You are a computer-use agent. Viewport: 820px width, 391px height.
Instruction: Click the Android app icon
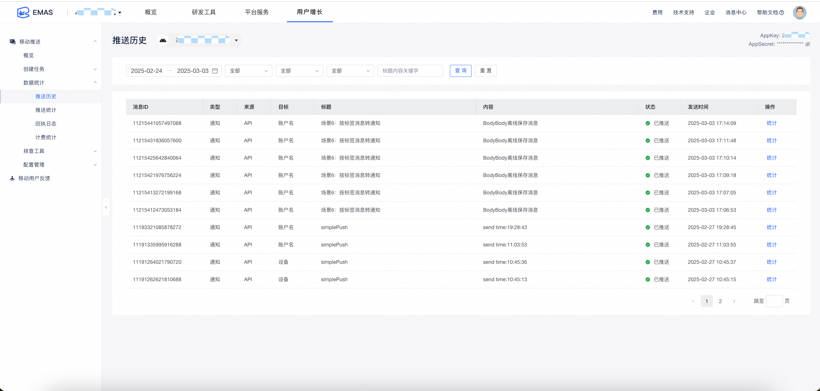[163, 40]
